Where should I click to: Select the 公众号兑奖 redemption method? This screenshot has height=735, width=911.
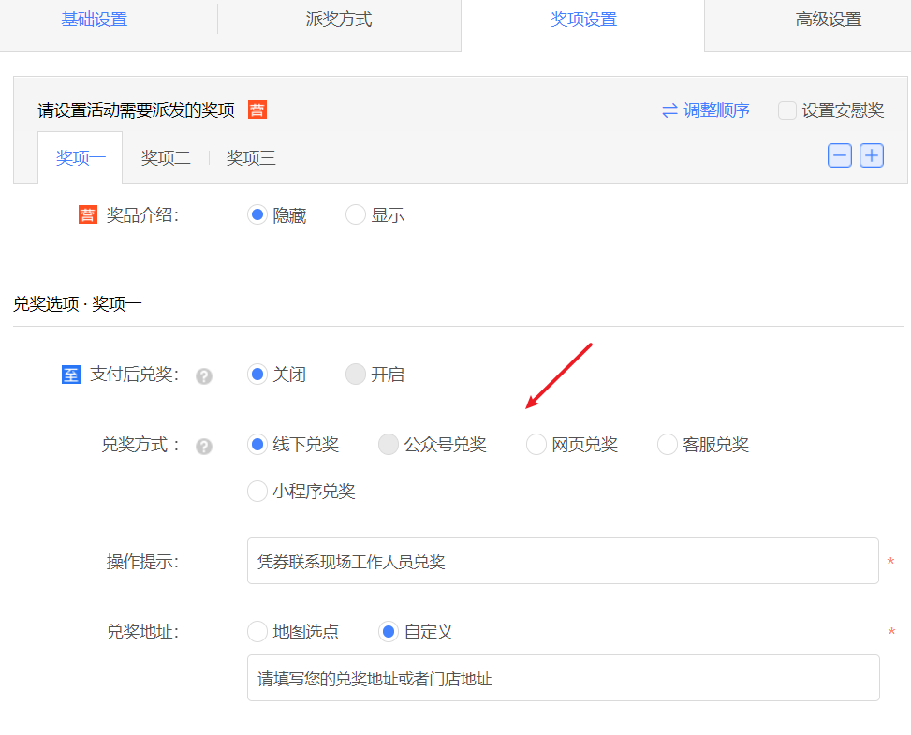389,445
